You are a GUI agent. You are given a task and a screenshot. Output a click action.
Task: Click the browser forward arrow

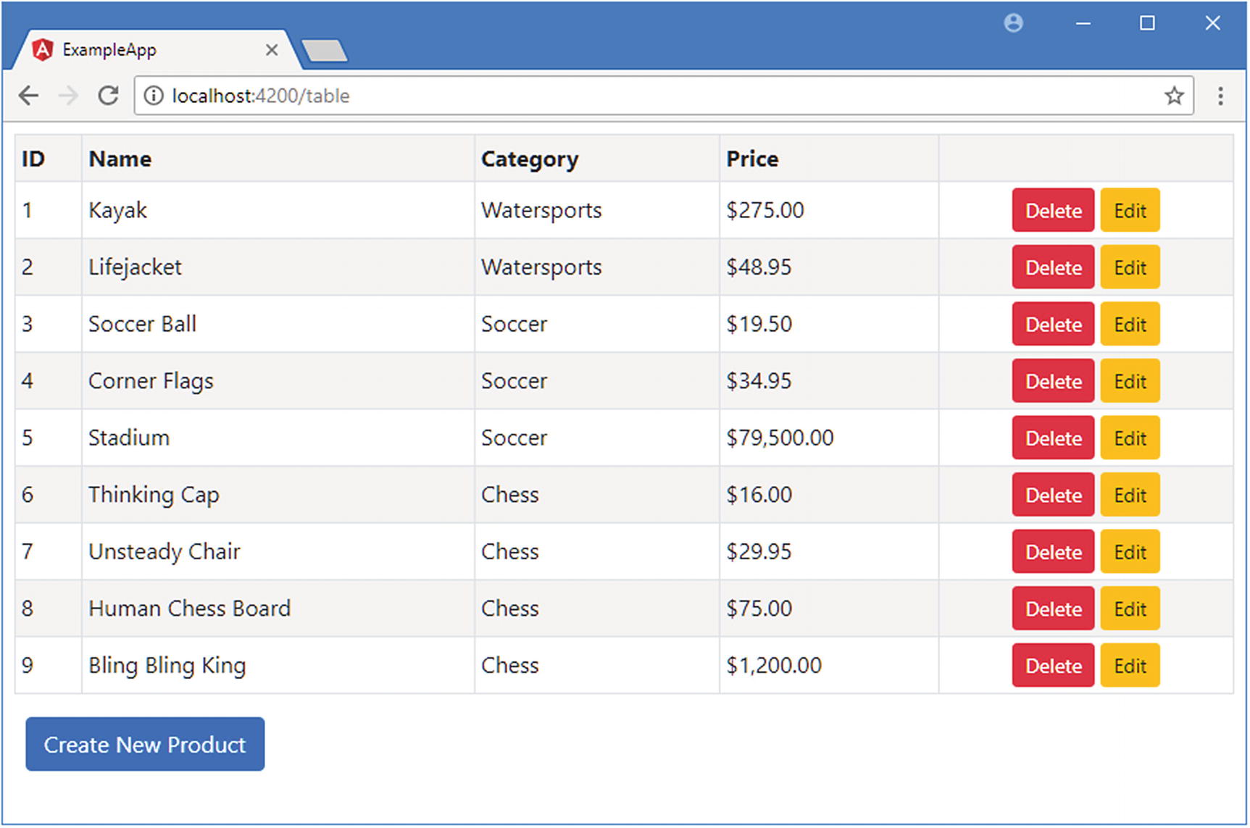pyautogui.click(x=68, y=96)
